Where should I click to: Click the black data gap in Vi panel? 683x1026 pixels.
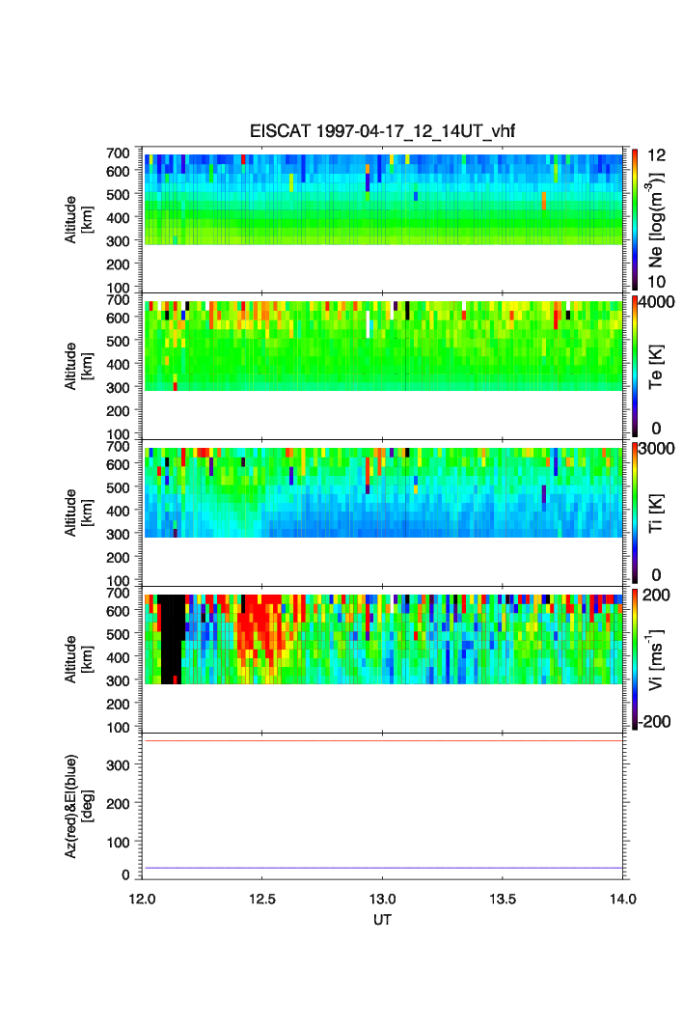tap(172, 639)
